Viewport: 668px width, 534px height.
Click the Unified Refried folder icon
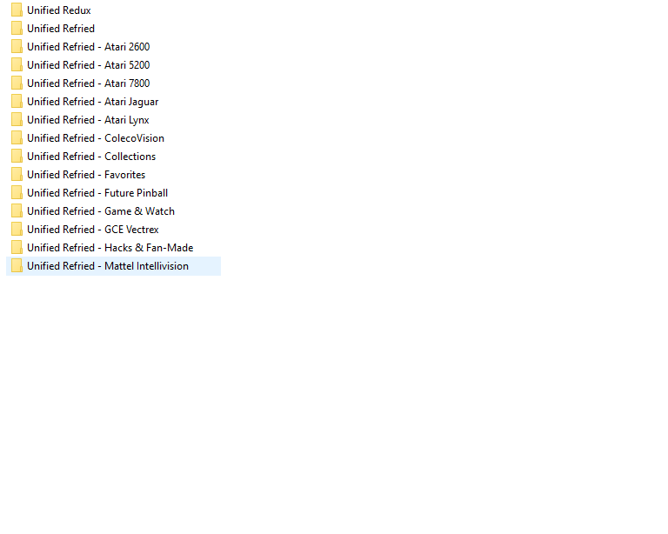coord(17,28)
